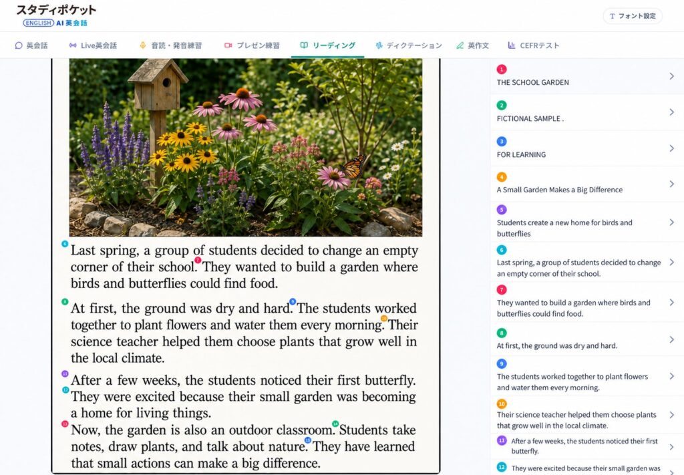This screenshot has width=684, height=475.
Task: Click the camera icon beside プレゼン練習
Action: pyautogui.click(x=228, y=45)
